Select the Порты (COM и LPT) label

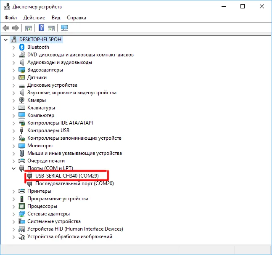coord(50,168)
